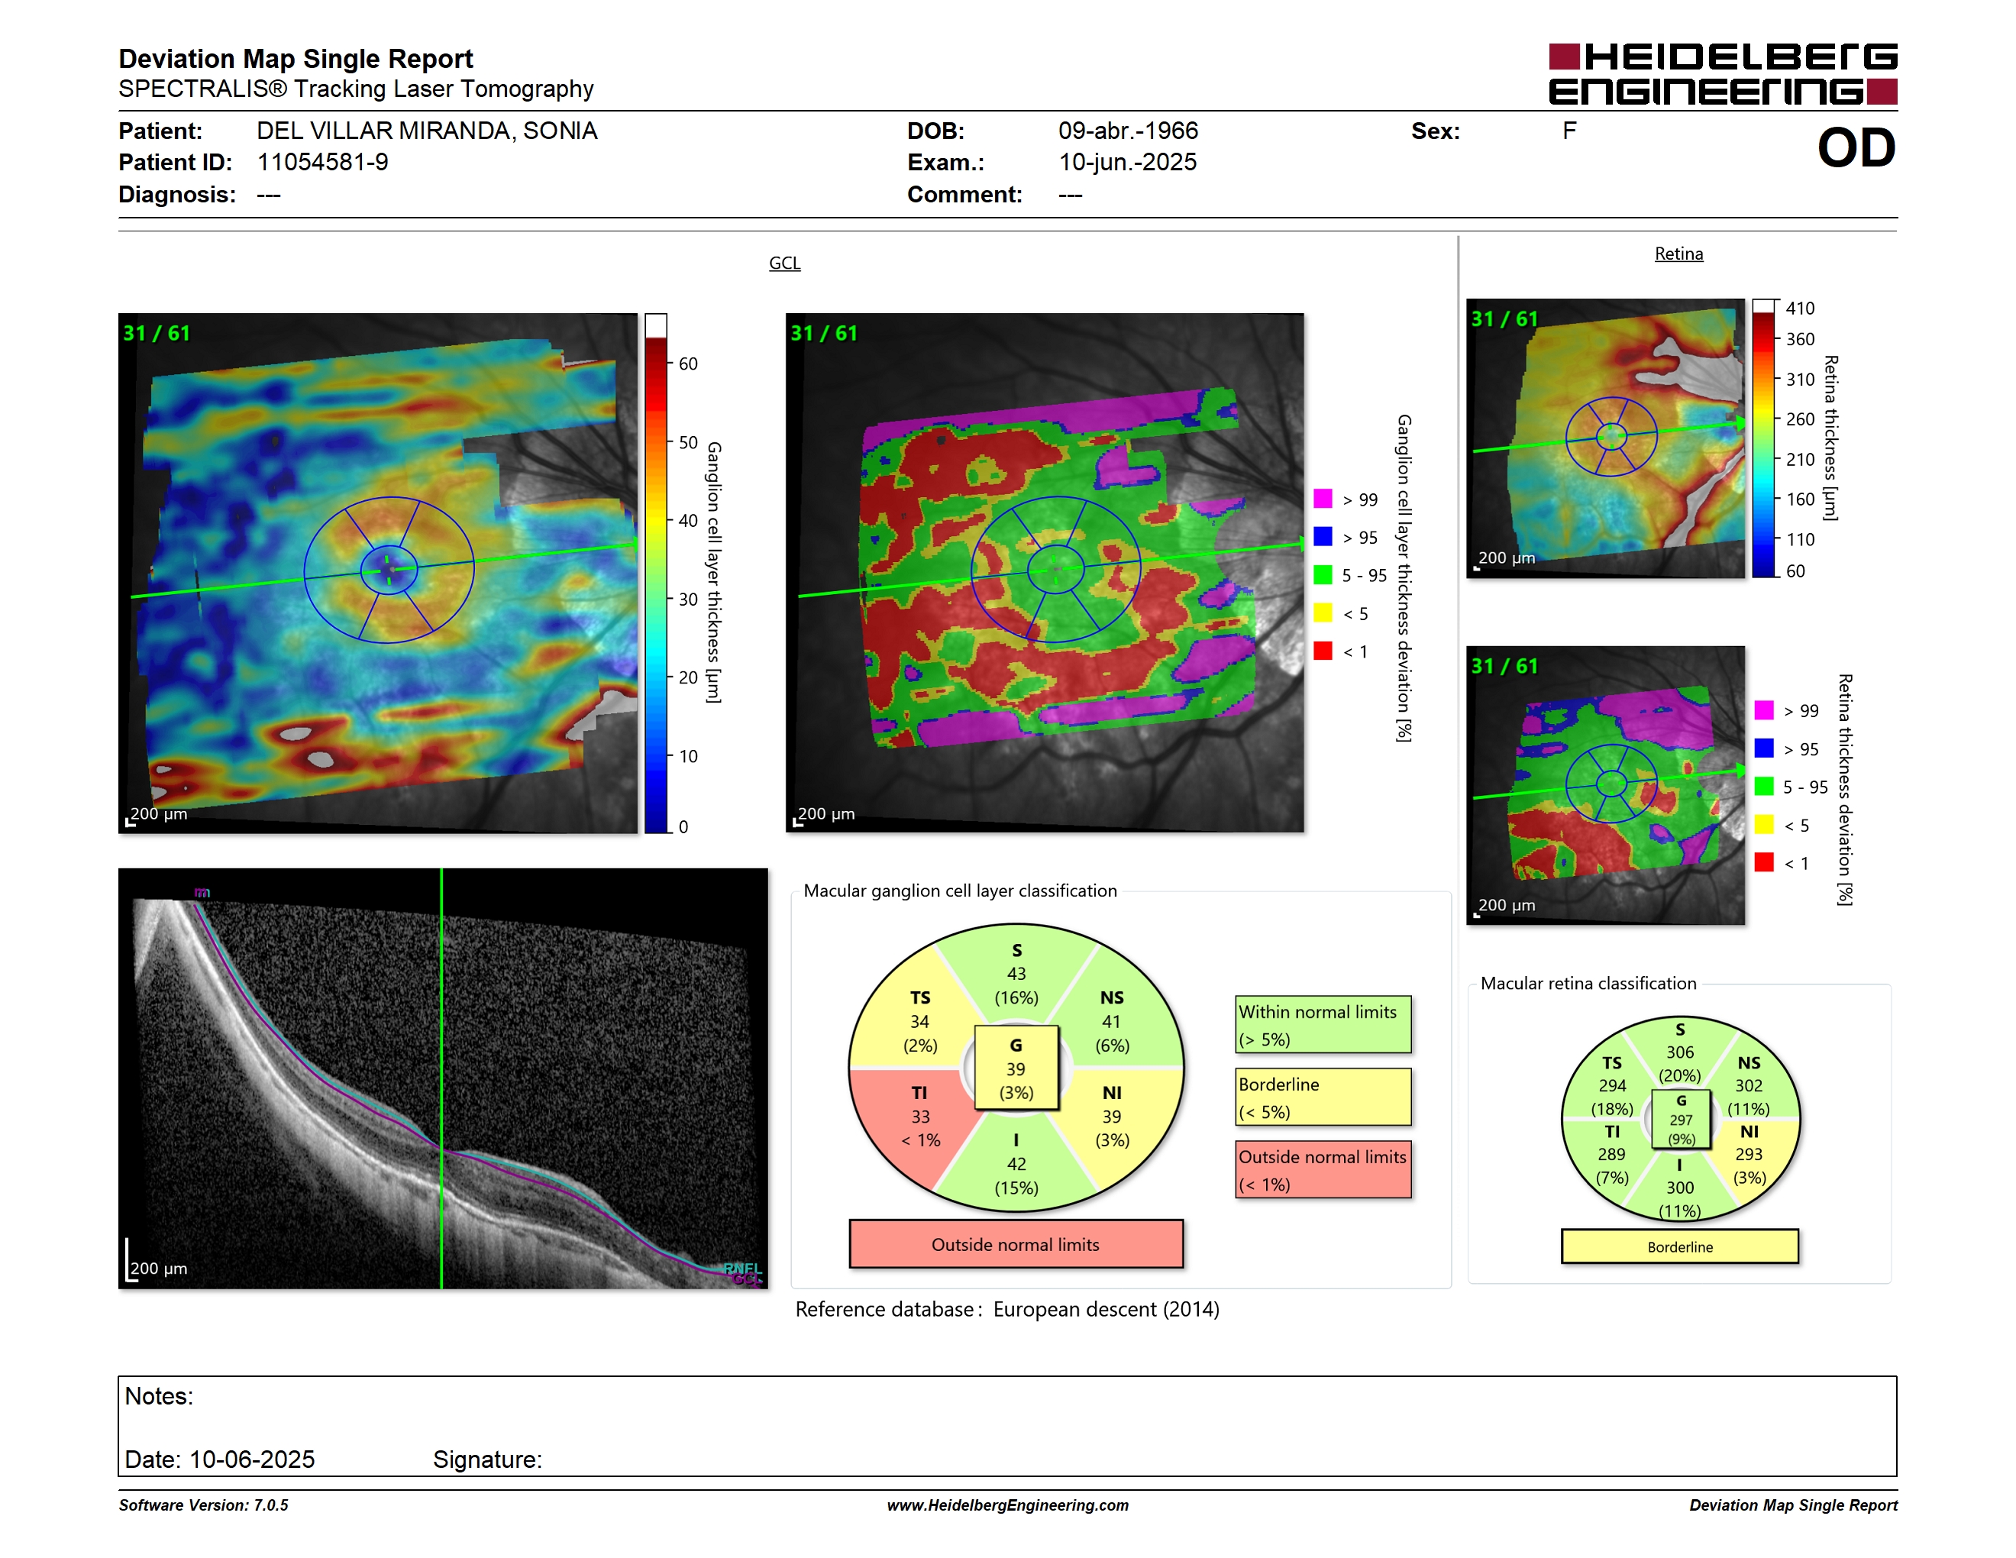This screenshot has height=1558, width=2016.
Task: Click the Date: 10-06-2025 text in Notes
Action: (220, 1459)
